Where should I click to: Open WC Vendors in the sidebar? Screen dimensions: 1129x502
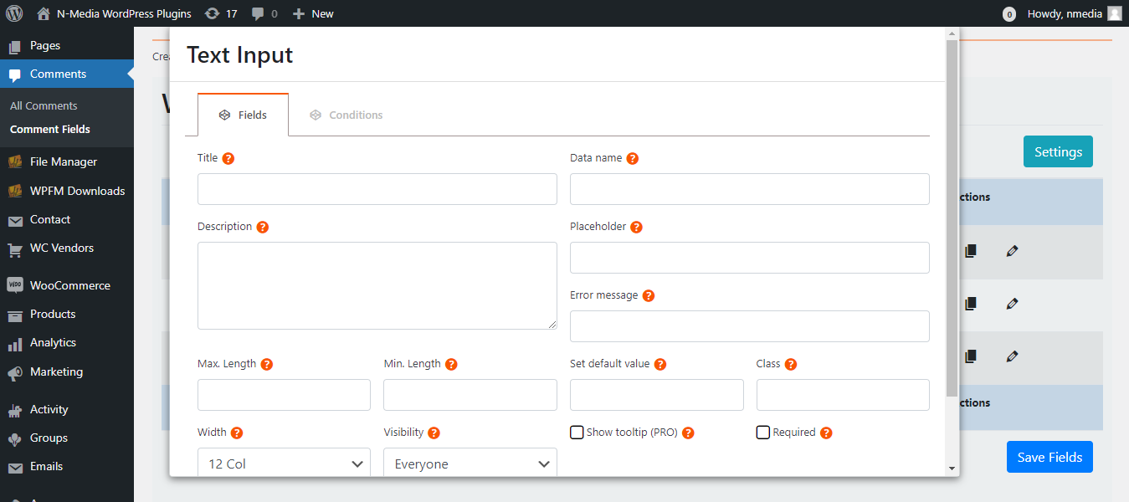tap(67, 248)
